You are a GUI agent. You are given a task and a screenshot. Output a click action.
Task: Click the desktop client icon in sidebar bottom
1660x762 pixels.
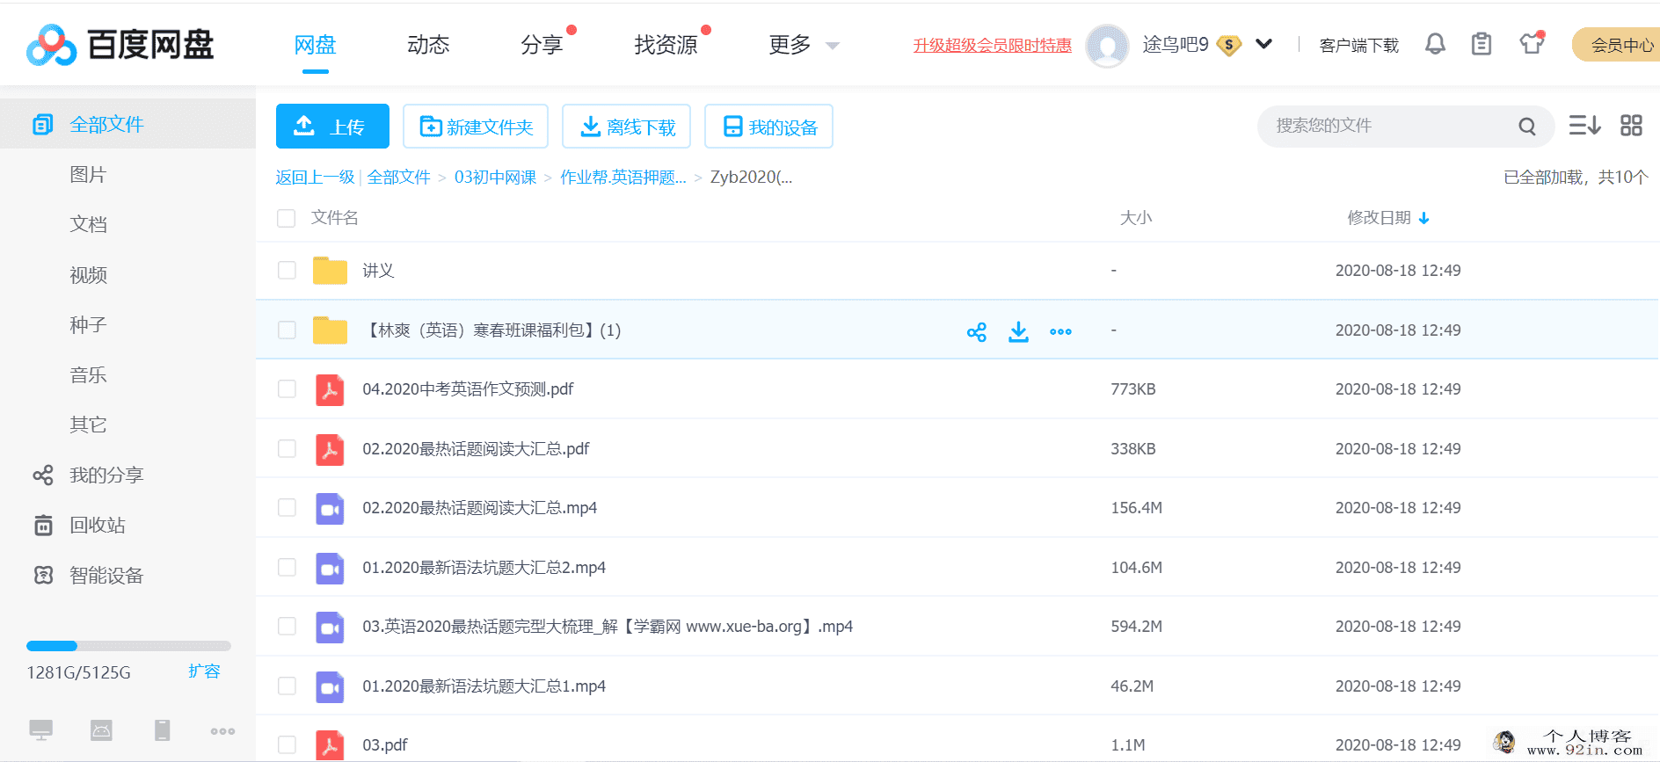(x=40, y=730)
